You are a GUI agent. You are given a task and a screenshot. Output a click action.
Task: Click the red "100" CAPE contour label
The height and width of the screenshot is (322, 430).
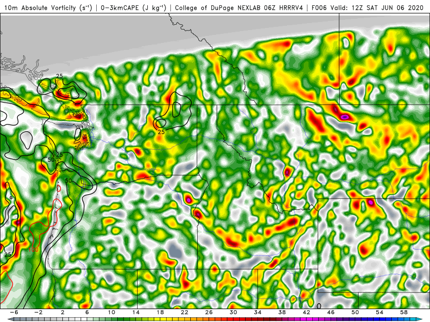tap(33, 250)
